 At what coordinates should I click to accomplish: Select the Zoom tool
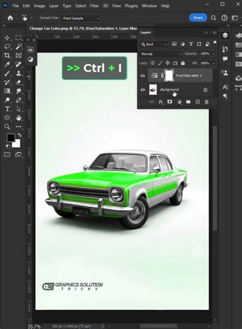(x=7, y=127)
